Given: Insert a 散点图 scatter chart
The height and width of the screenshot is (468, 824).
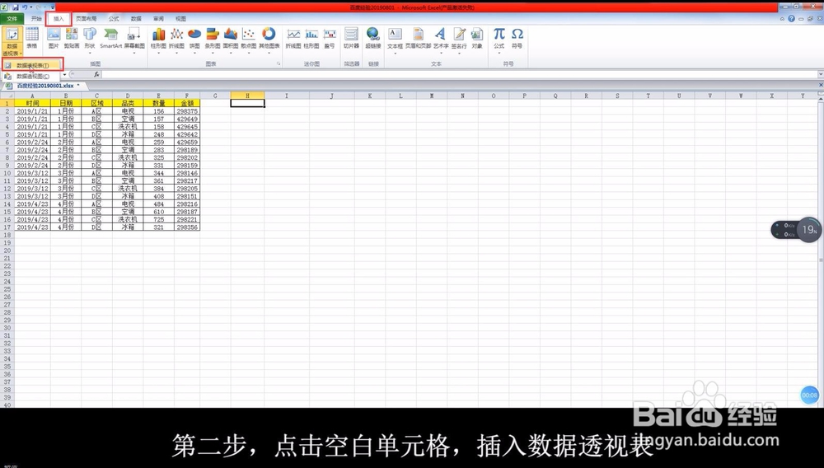Looking at the screenshot, I should (x=249, y=39).
